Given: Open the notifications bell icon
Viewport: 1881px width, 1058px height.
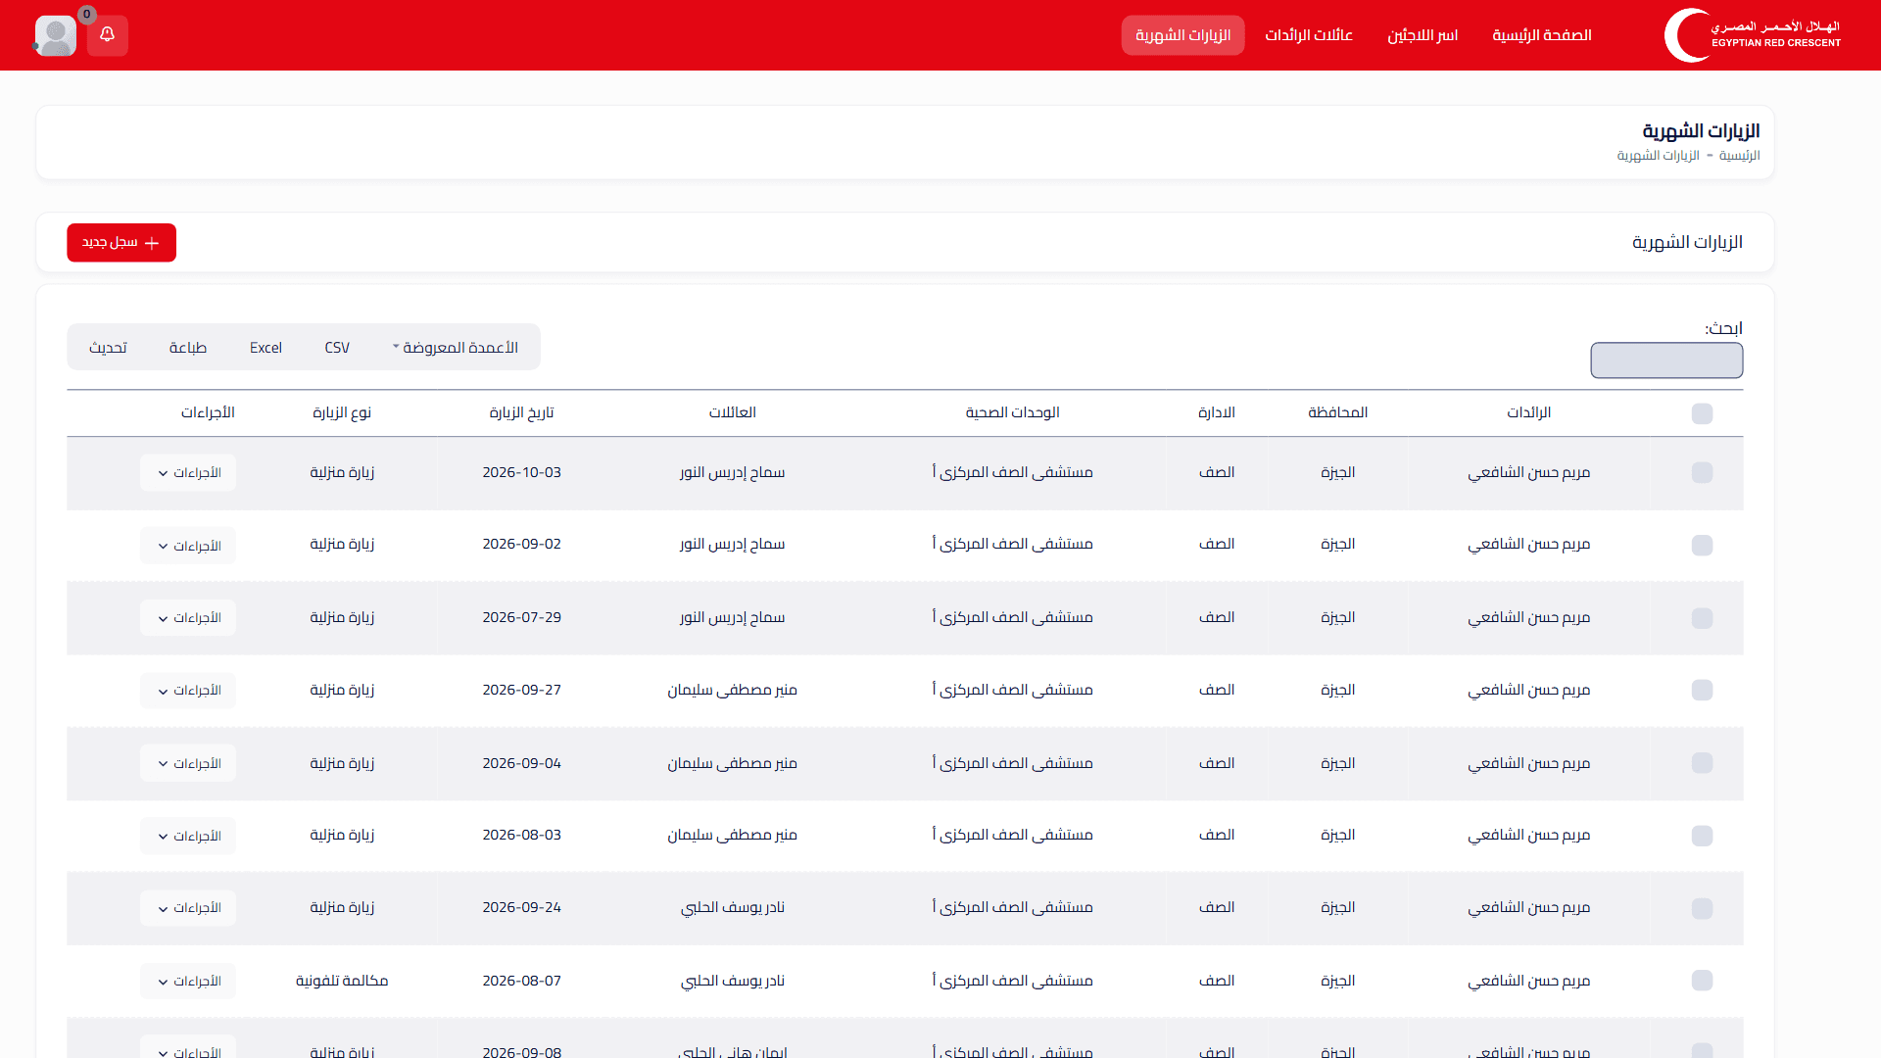Looking at the screenshot, I should click(108, 35).
